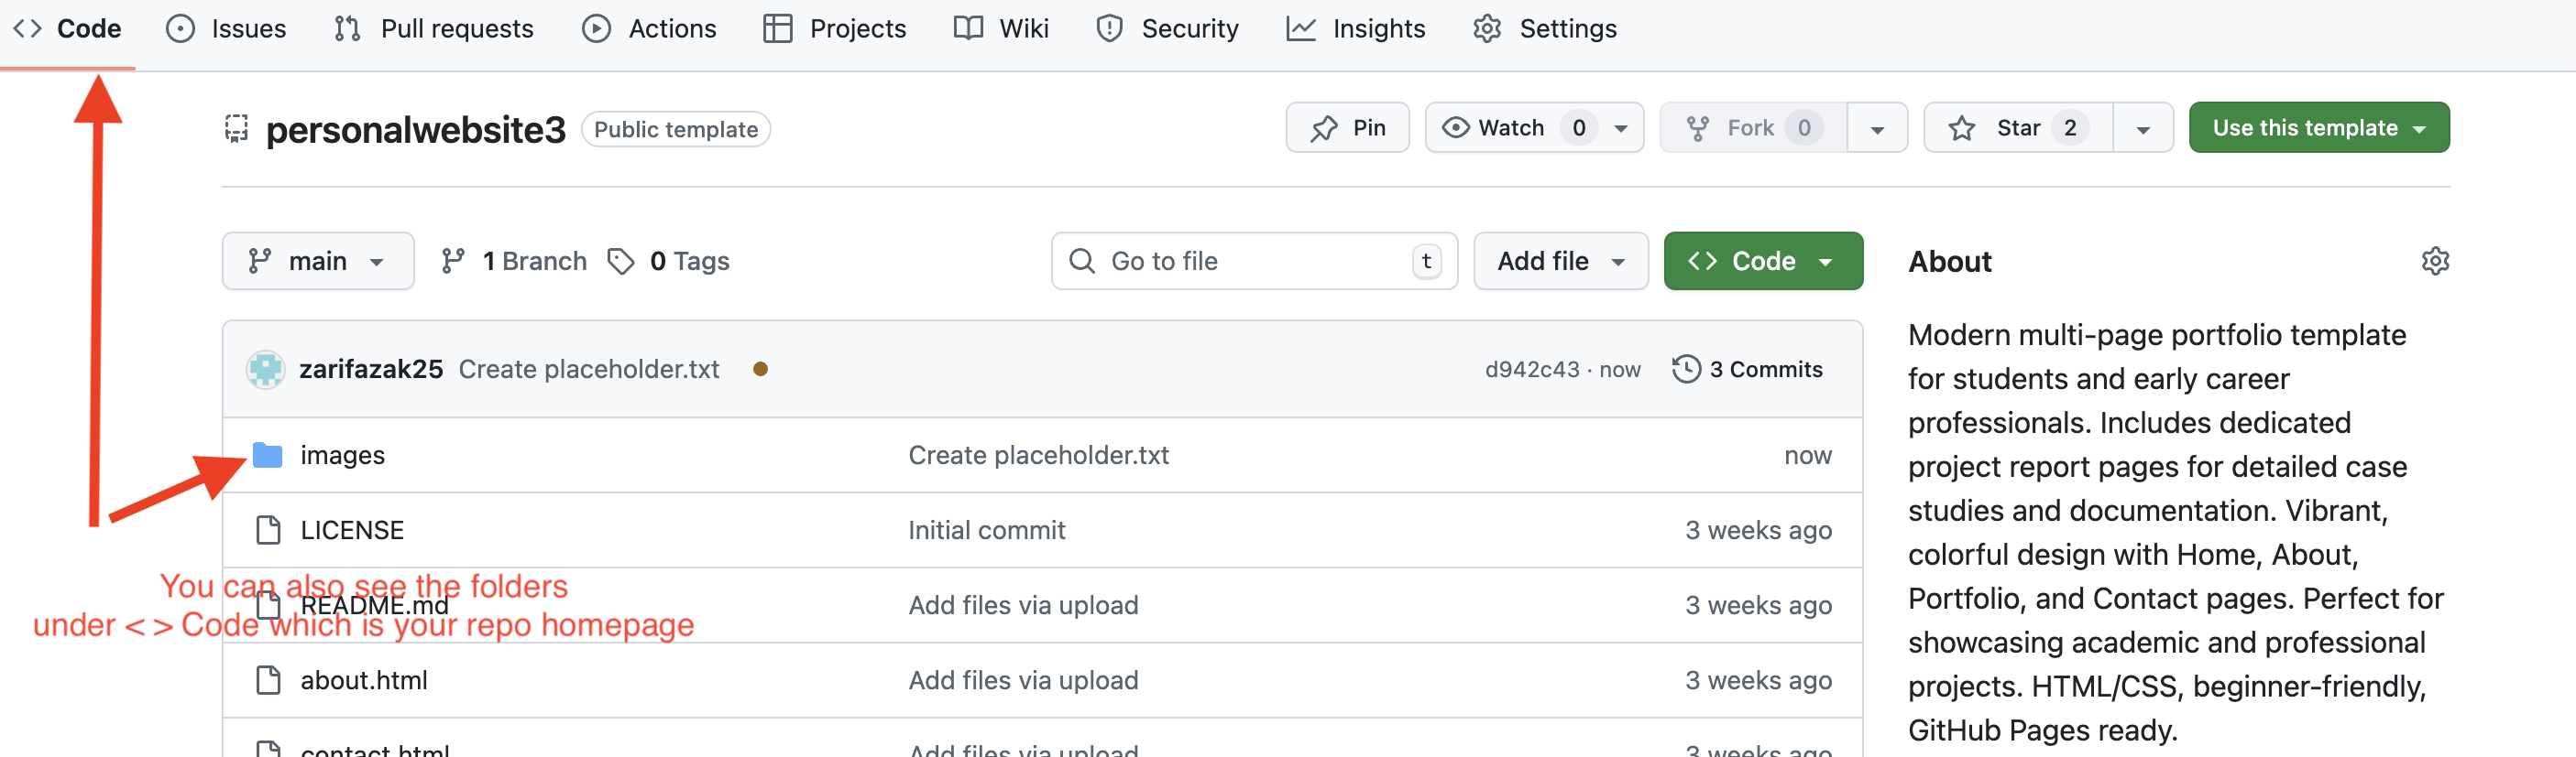The image size is (2576, 757).
Task: Click the about.html file icon
Action: tap(268, 680)
